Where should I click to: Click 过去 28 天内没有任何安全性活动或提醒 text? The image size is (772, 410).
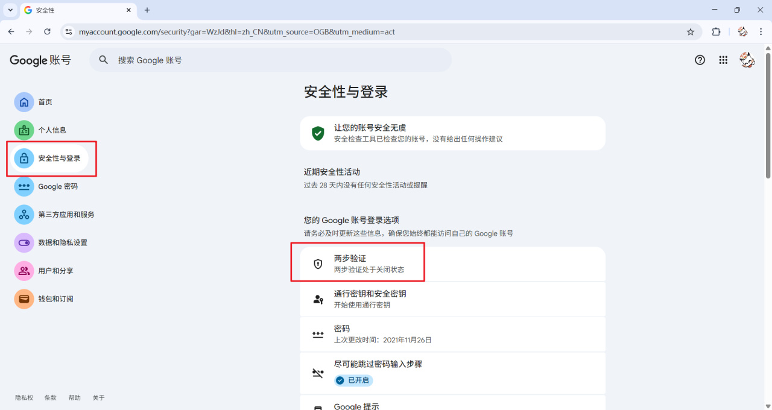(365, 185)
